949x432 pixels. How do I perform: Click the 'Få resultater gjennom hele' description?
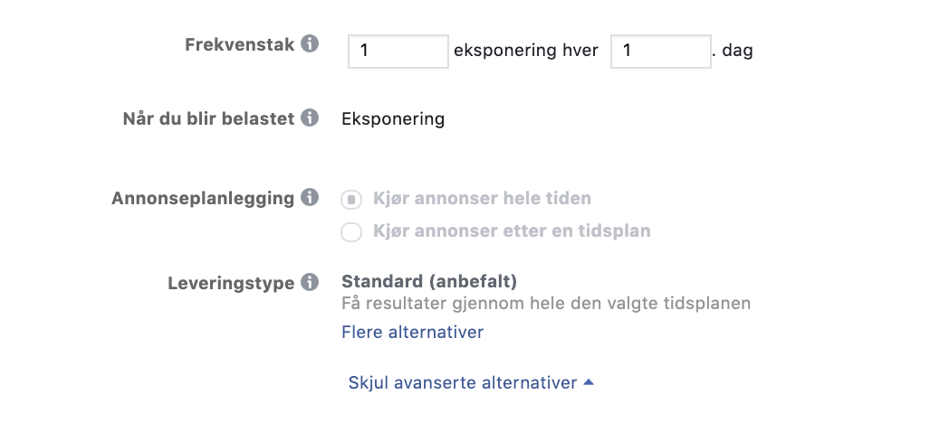(546, 304)
